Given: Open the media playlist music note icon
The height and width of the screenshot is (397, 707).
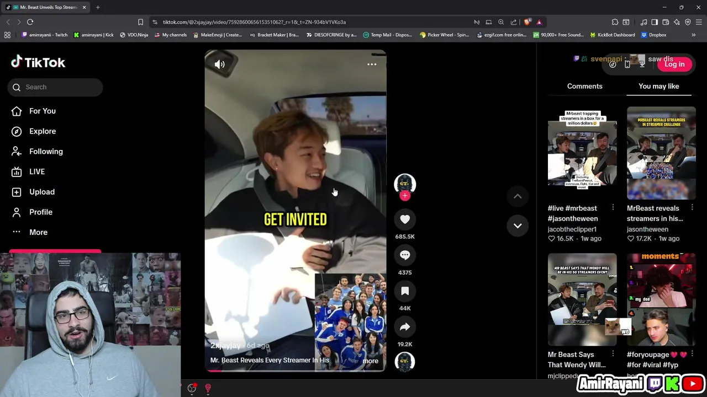Looking at the screenshot, I should pos(643,22).
